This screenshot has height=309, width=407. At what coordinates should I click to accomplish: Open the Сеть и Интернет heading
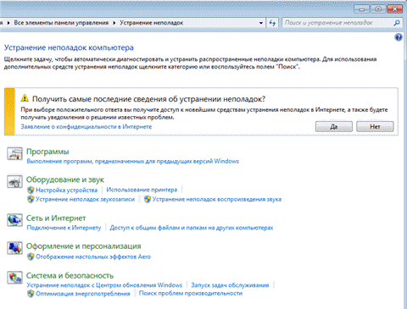click(56, 218)
